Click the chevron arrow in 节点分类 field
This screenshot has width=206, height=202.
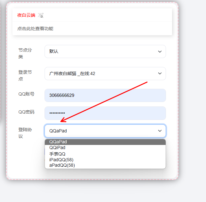click(x=160, y=52)
